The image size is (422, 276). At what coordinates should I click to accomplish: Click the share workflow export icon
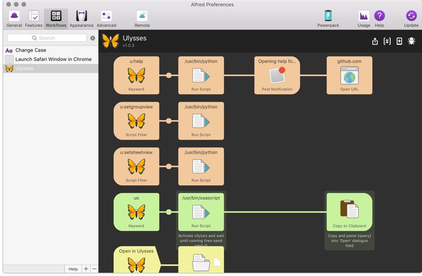coord(375,41)
